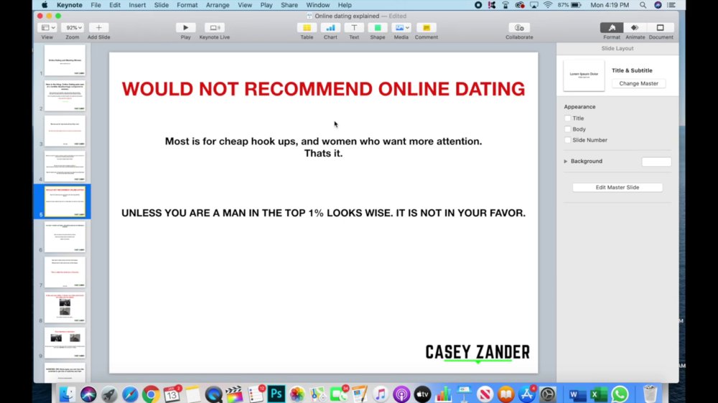This screenshot has width=718, height=403.
Task: Click the red slide title text
Action: coord(323,89)
